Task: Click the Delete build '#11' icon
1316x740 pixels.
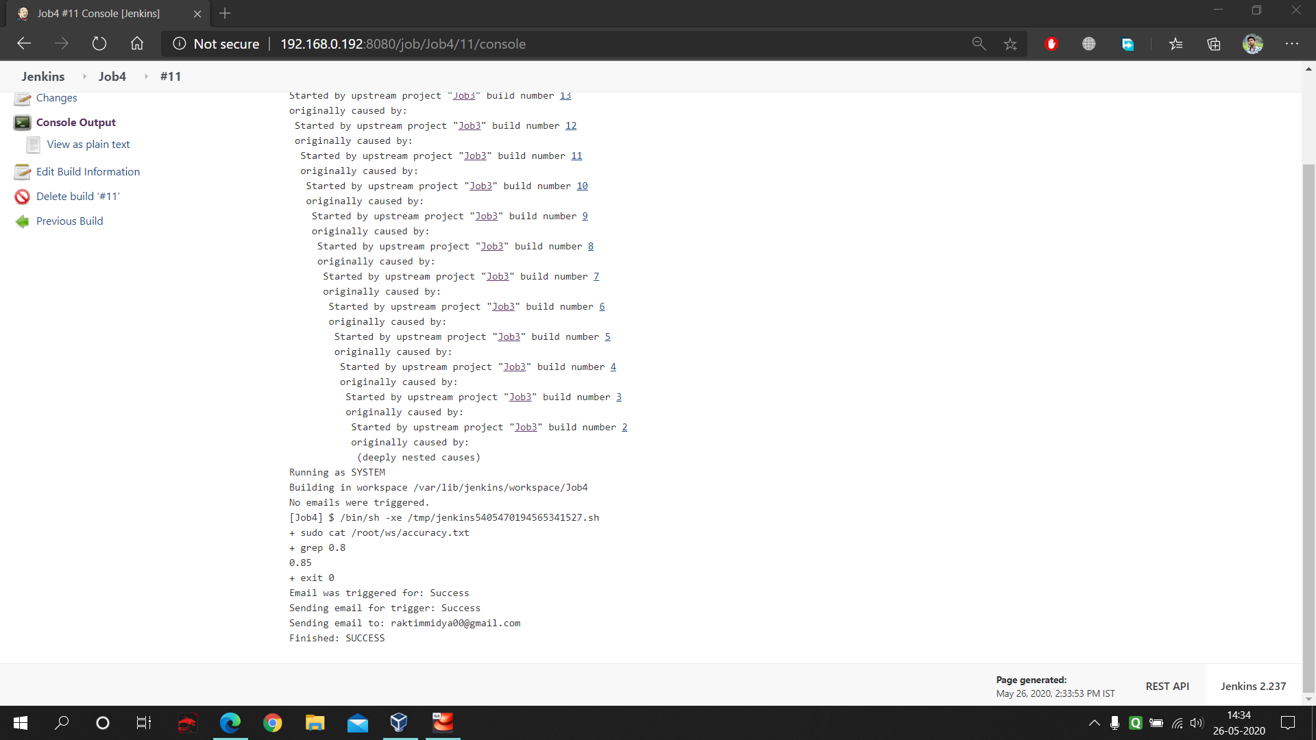Action: point(23,197)
